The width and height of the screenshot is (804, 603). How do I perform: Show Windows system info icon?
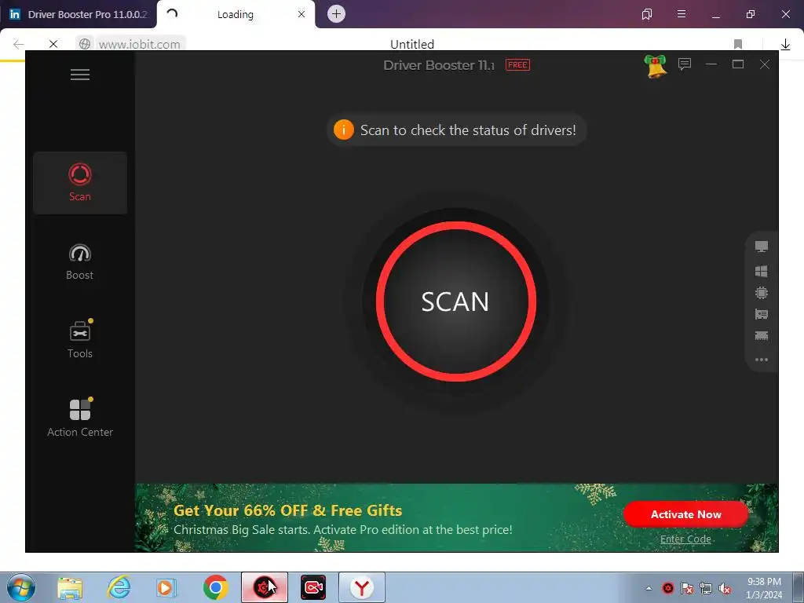762,271
